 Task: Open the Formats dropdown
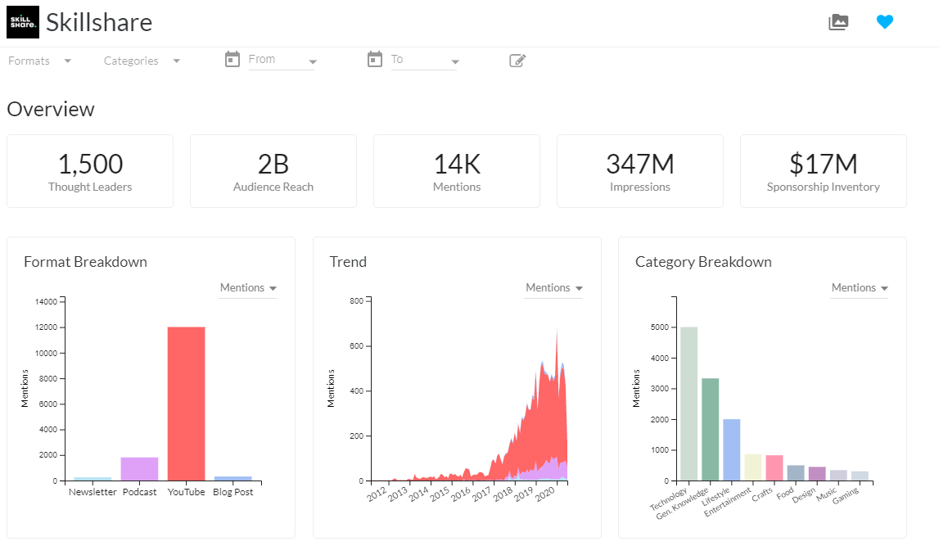[39, 61]
